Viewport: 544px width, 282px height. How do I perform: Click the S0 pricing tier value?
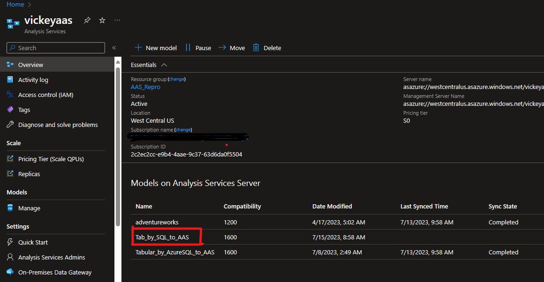[x=407, y=120]
